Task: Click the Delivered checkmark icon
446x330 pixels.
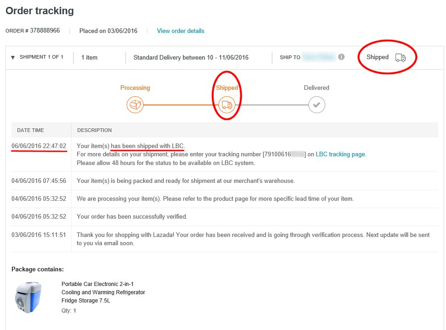Action: coord(316,105)
